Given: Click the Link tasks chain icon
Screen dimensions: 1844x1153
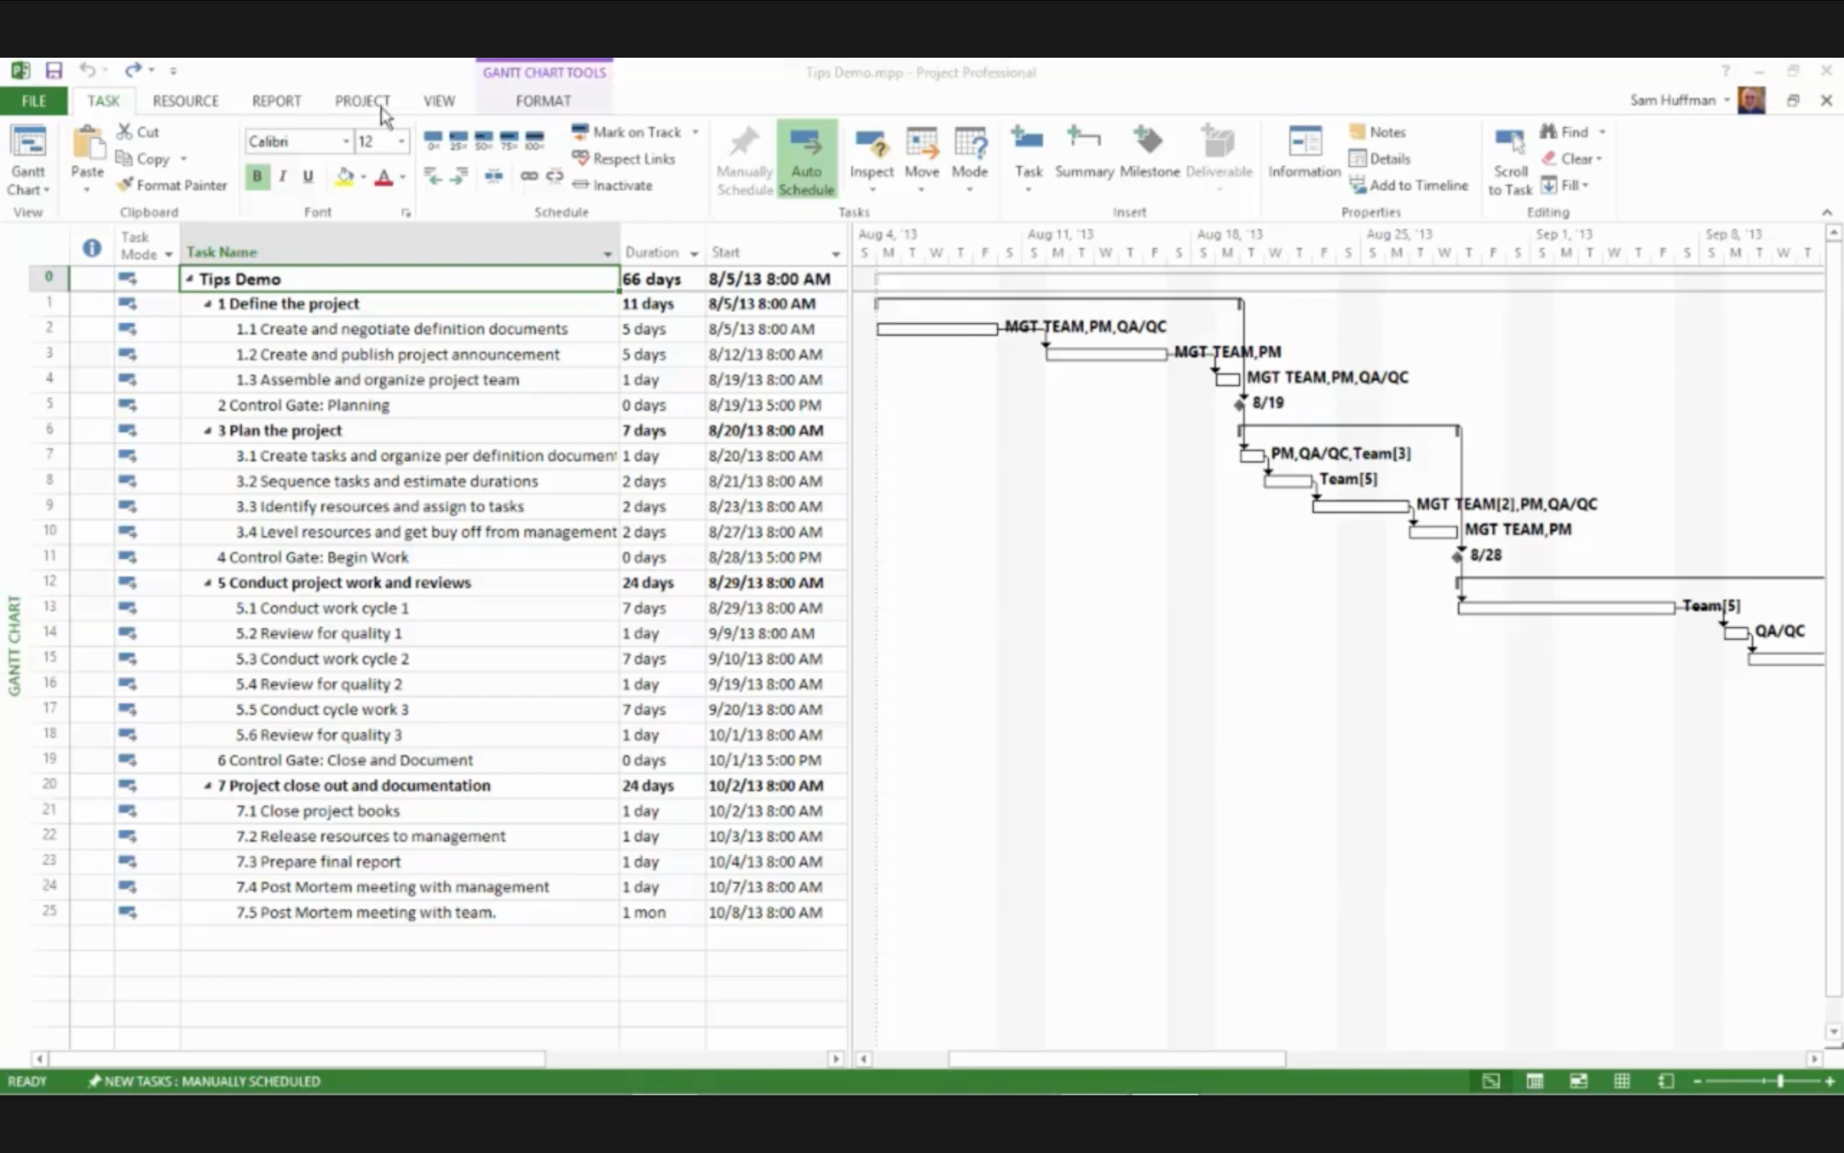Looking at the screenshot, I should (x=528, y=176).
